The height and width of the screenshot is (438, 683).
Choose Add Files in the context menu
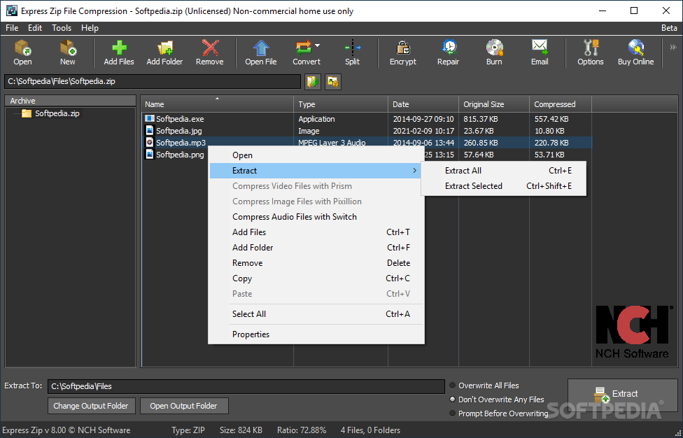(316, 232)
